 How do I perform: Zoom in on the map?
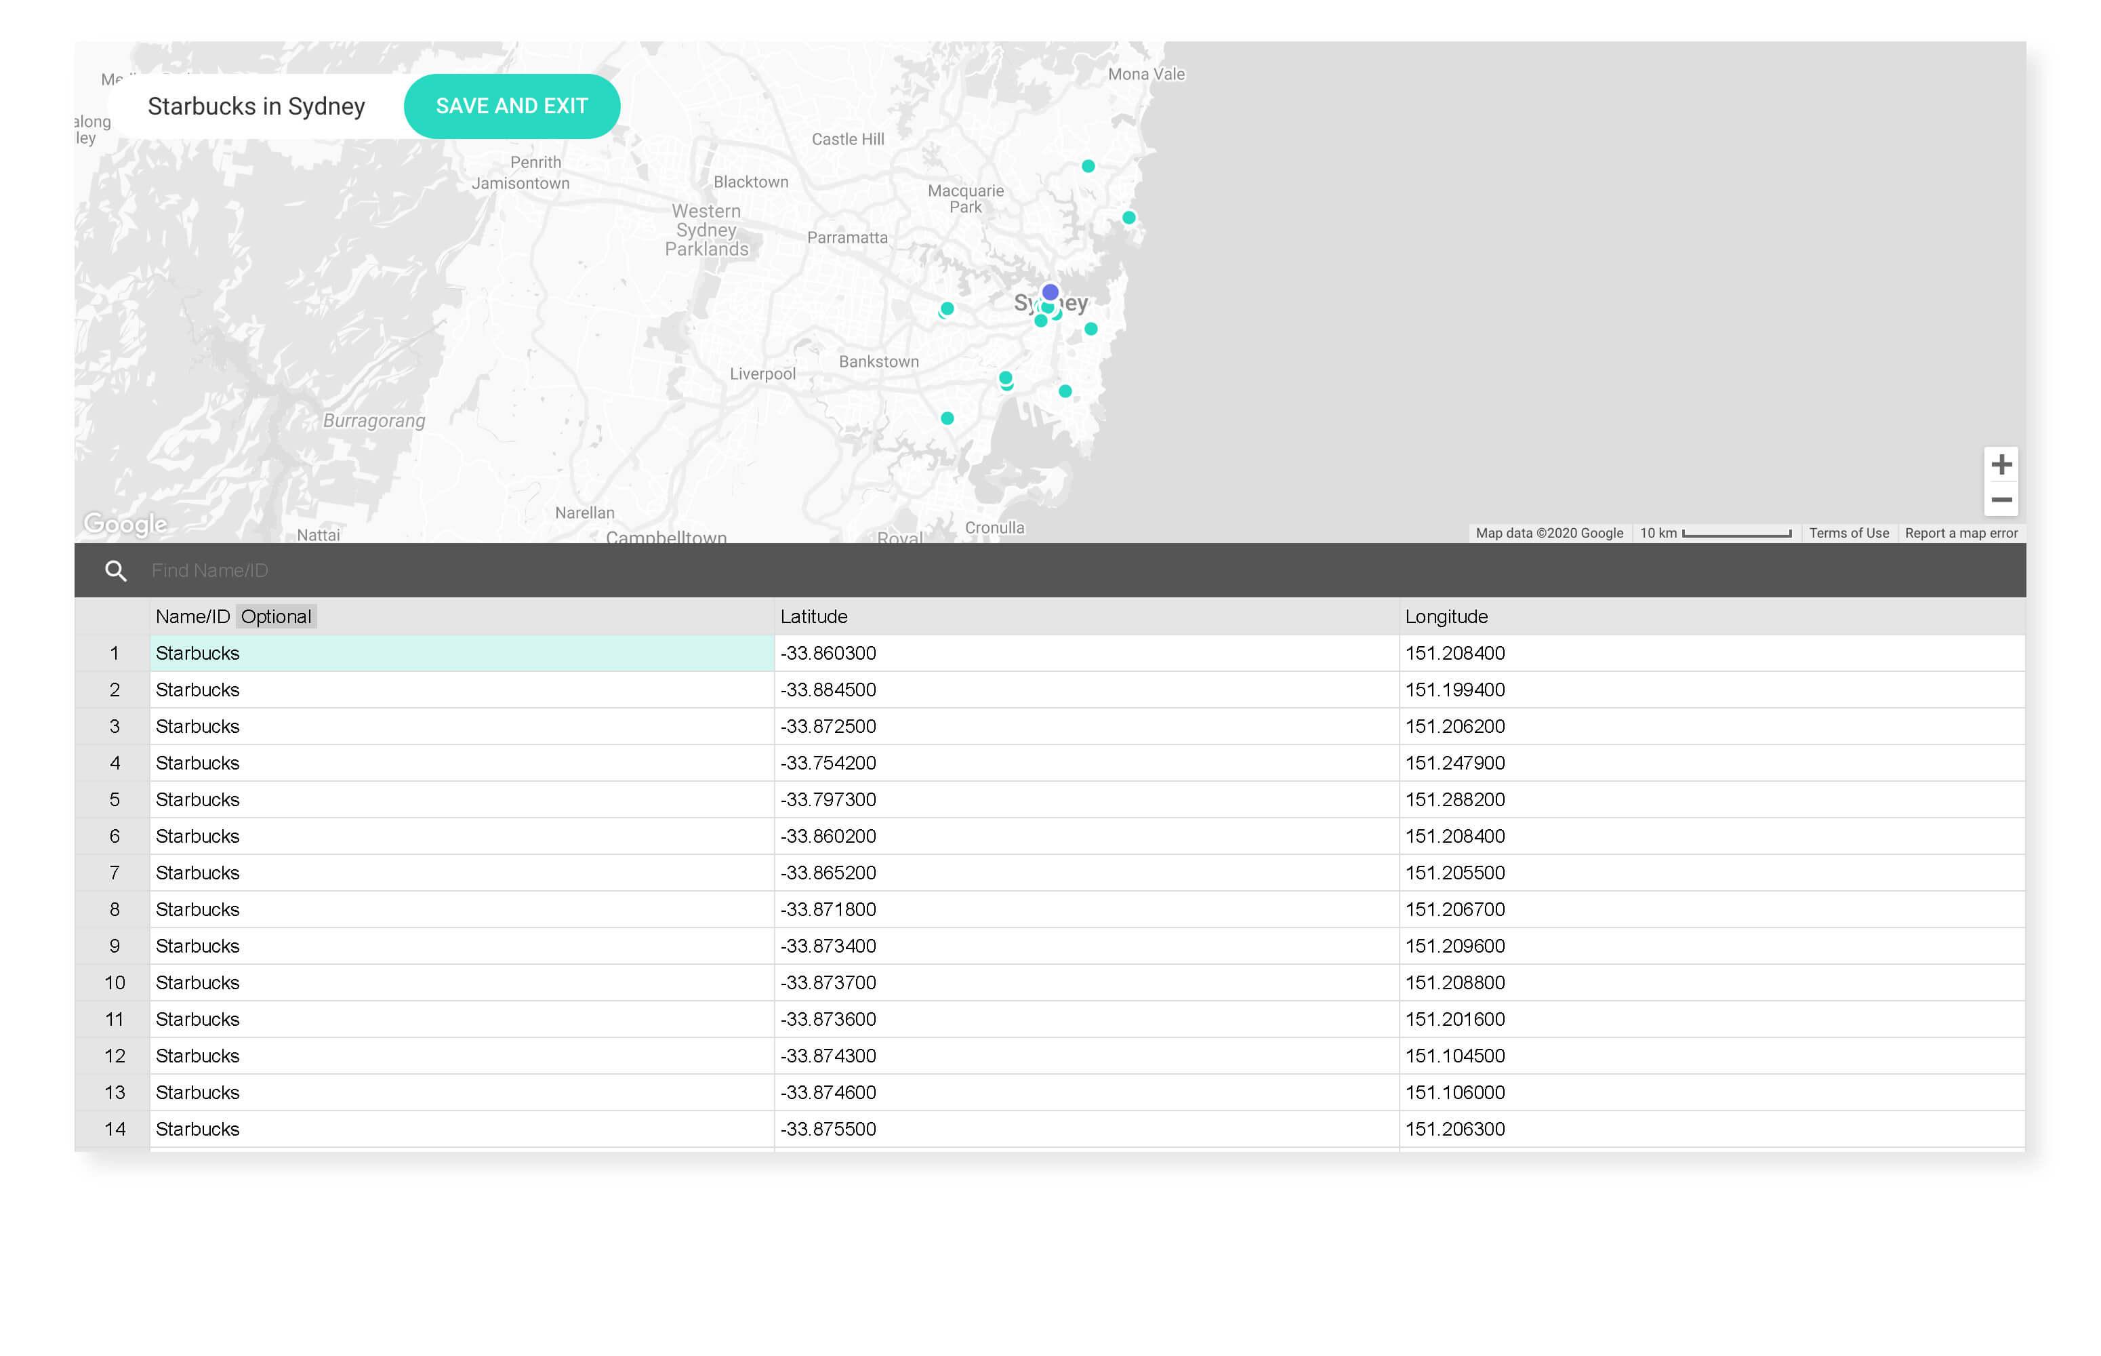point(2001,464)
